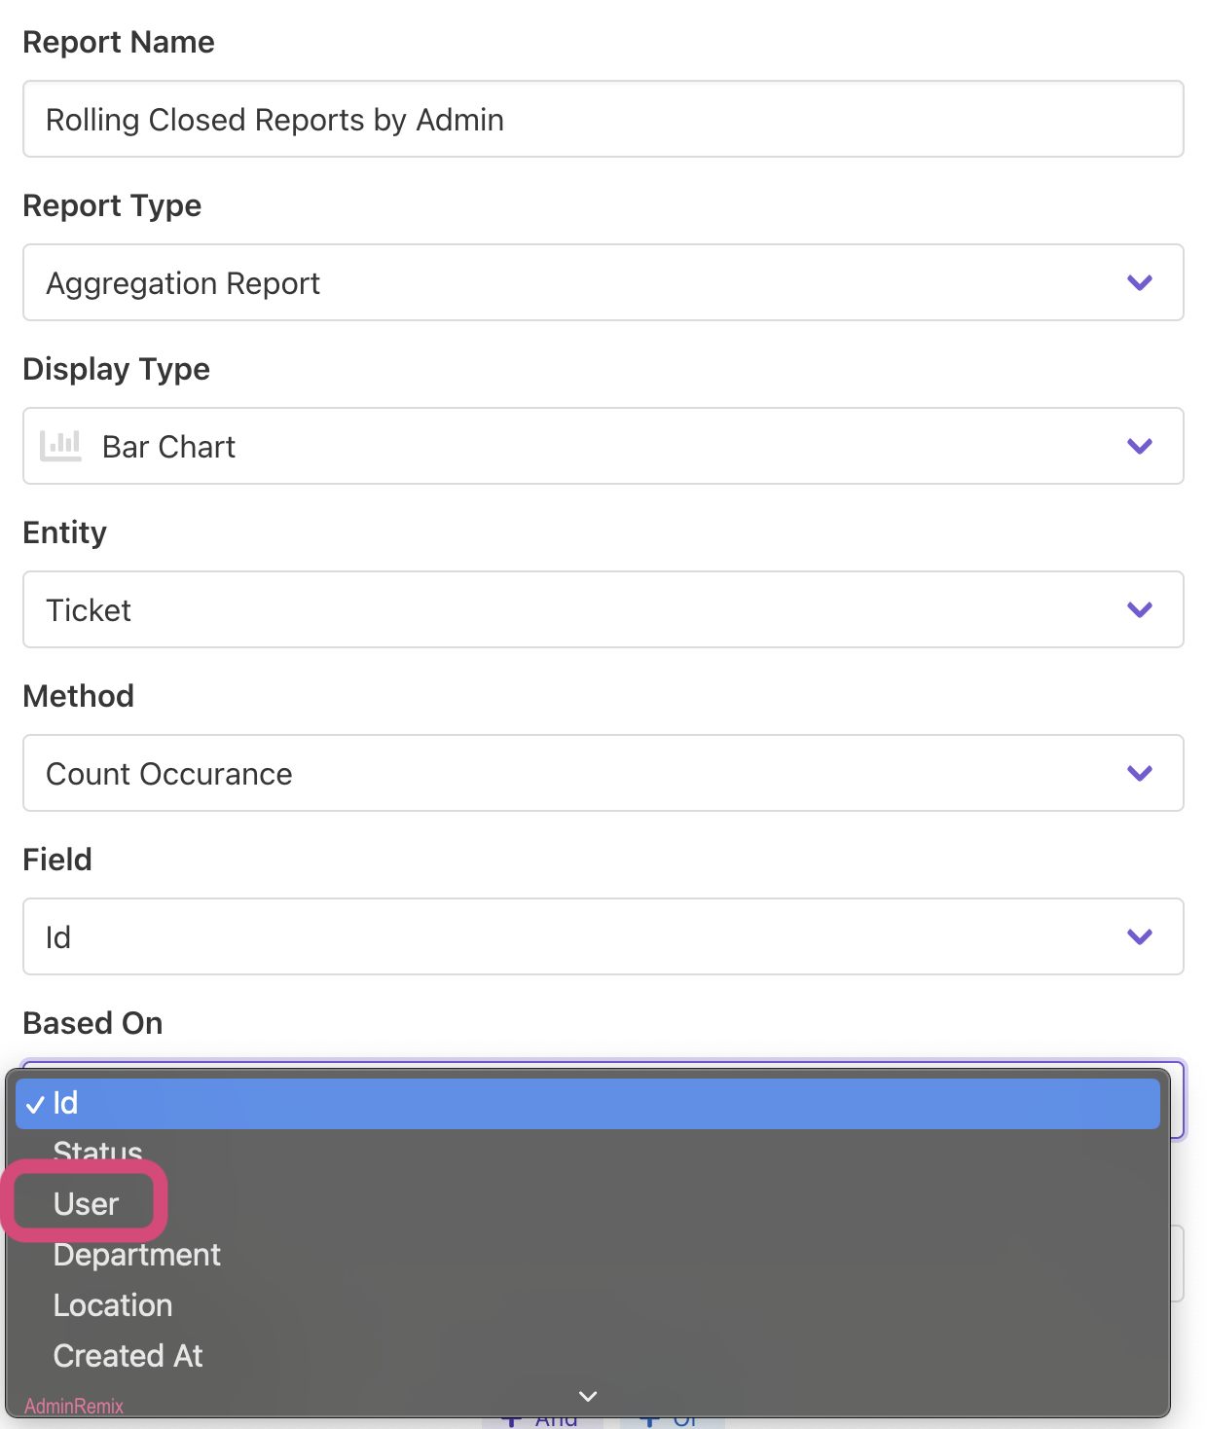The width and height of the screenshot is (1207, 1429).
Task: Open the Aggregation Report dropdown
Action: [584, 283]
